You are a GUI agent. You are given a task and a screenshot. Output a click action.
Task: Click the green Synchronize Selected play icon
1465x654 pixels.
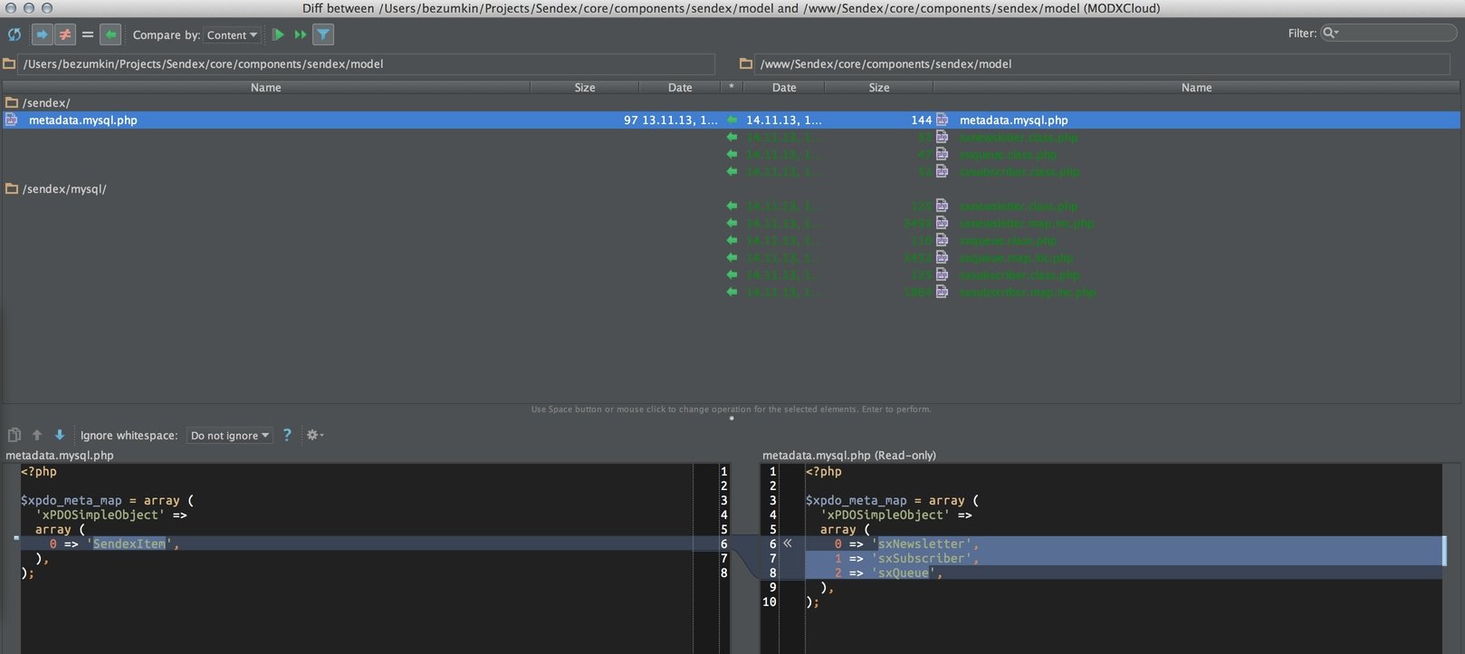(278, 34)
